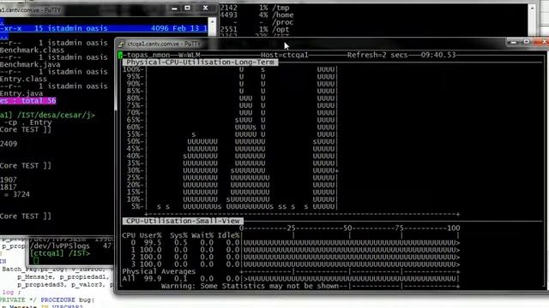Click the value 1907 in left terminal
The image size is (549, 308).
9,180
